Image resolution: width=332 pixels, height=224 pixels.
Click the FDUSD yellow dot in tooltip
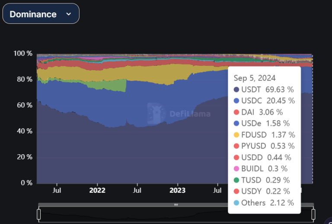(236, 135)
